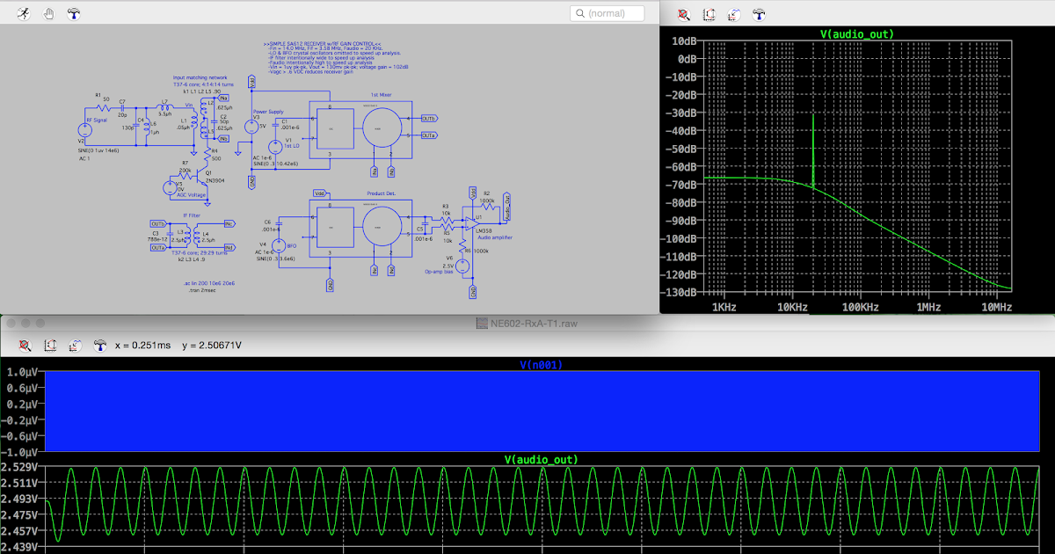Click the autorange axes icon in the AC plot toolbar
Image resolution: width=1055 pixels, height=554 pixels.
[709, 14]
